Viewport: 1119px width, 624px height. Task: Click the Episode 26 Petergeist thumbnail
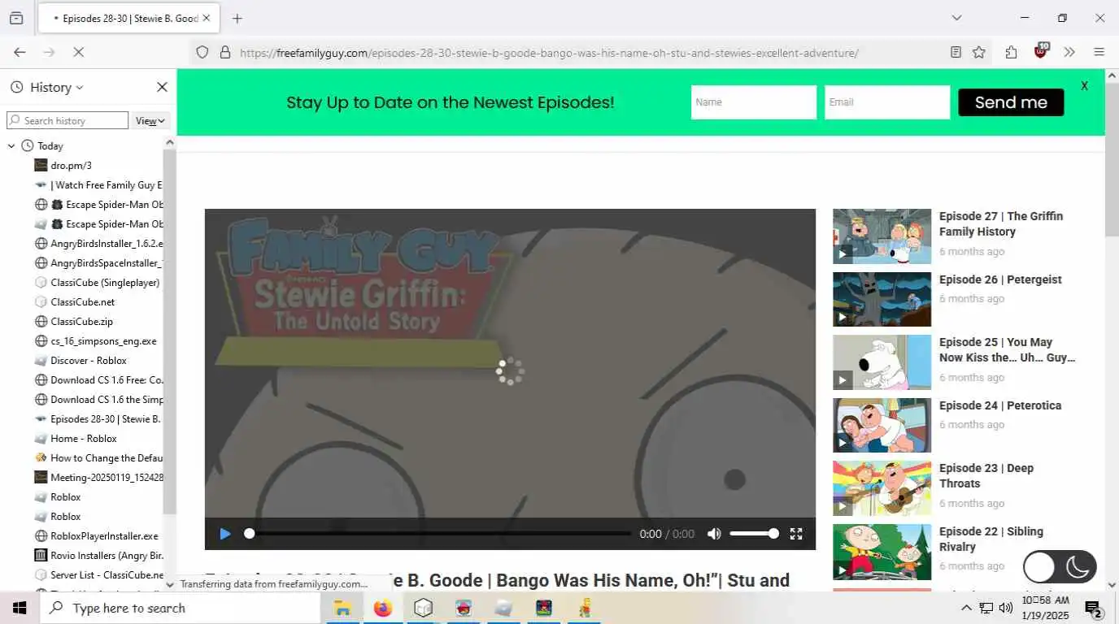(x=882, y=299)
